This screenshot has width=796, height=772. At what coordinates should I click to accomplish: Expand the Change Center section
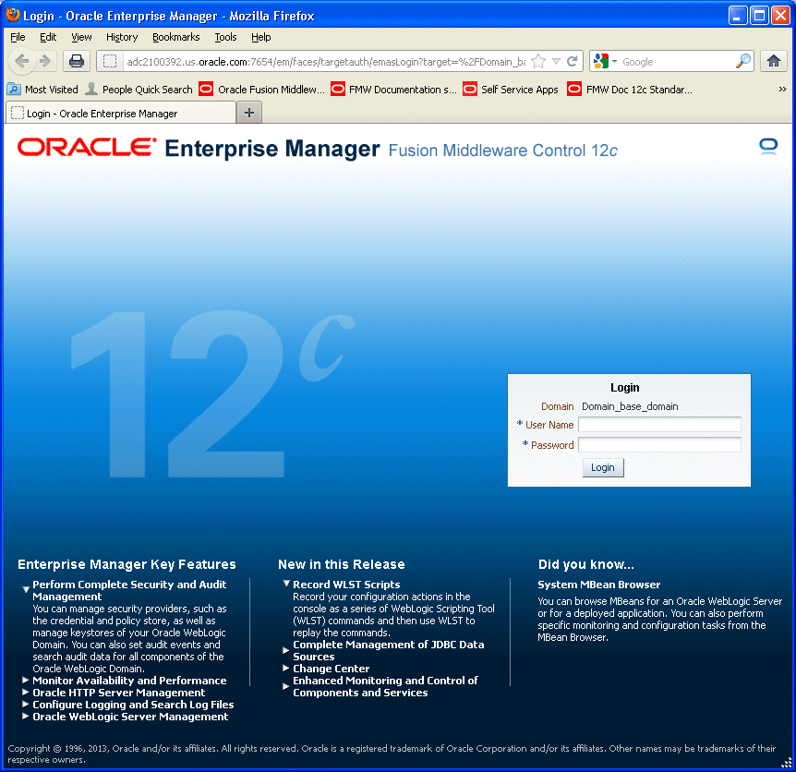pyautogui.click(x=286, y=668)
